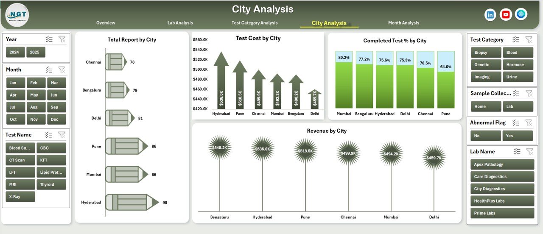Filter by HealthPlus Labs
Screen dimensions: 543x234
pyautogui.click(x=503, y=201)
